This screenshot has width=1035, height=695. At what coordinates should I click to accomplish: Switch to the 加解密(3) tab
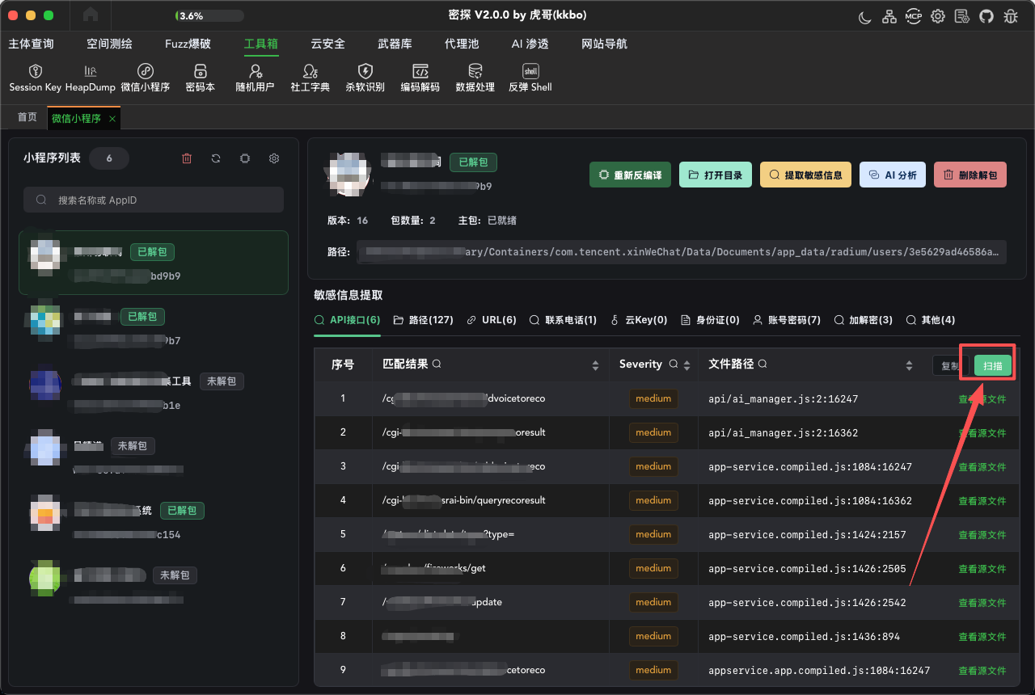tap(864, 320)
